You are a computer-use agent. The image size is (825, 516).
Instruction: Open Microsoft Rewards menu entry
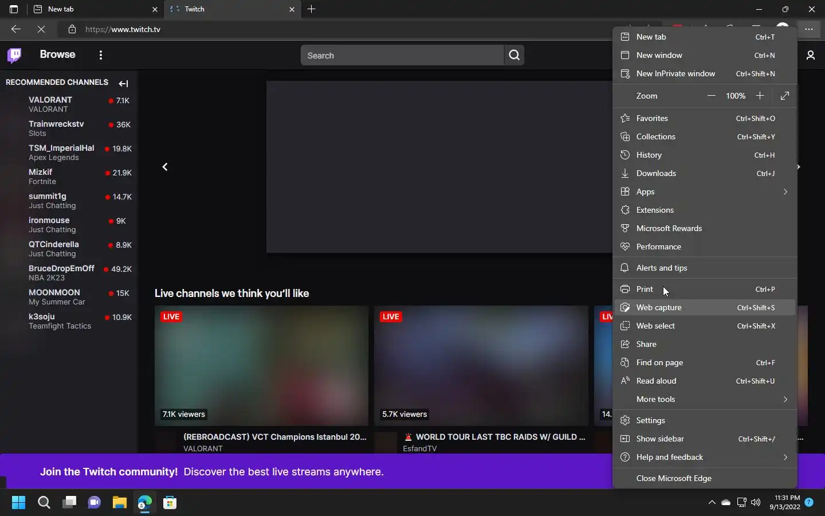[705, 228]
